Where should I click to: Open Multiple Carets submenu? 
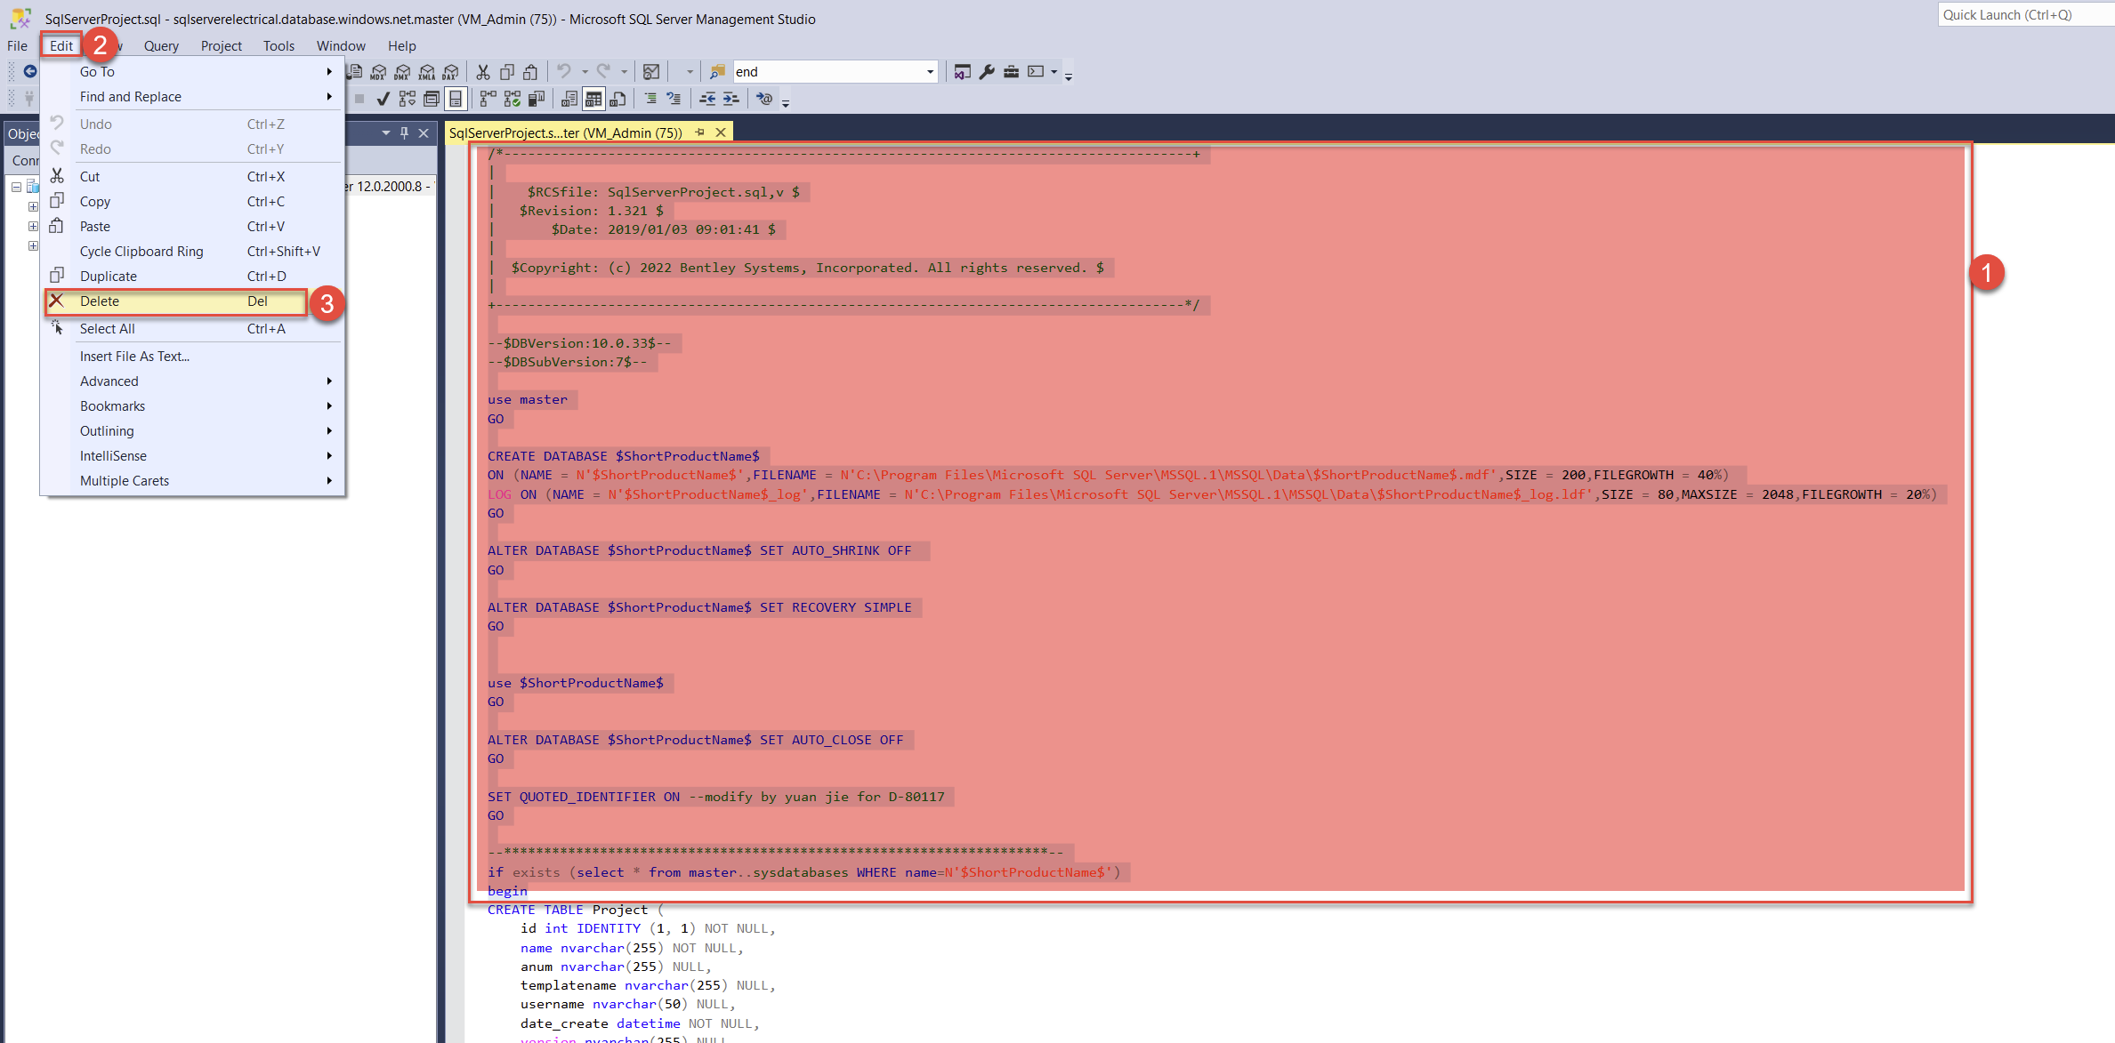[x=194, y=481]
